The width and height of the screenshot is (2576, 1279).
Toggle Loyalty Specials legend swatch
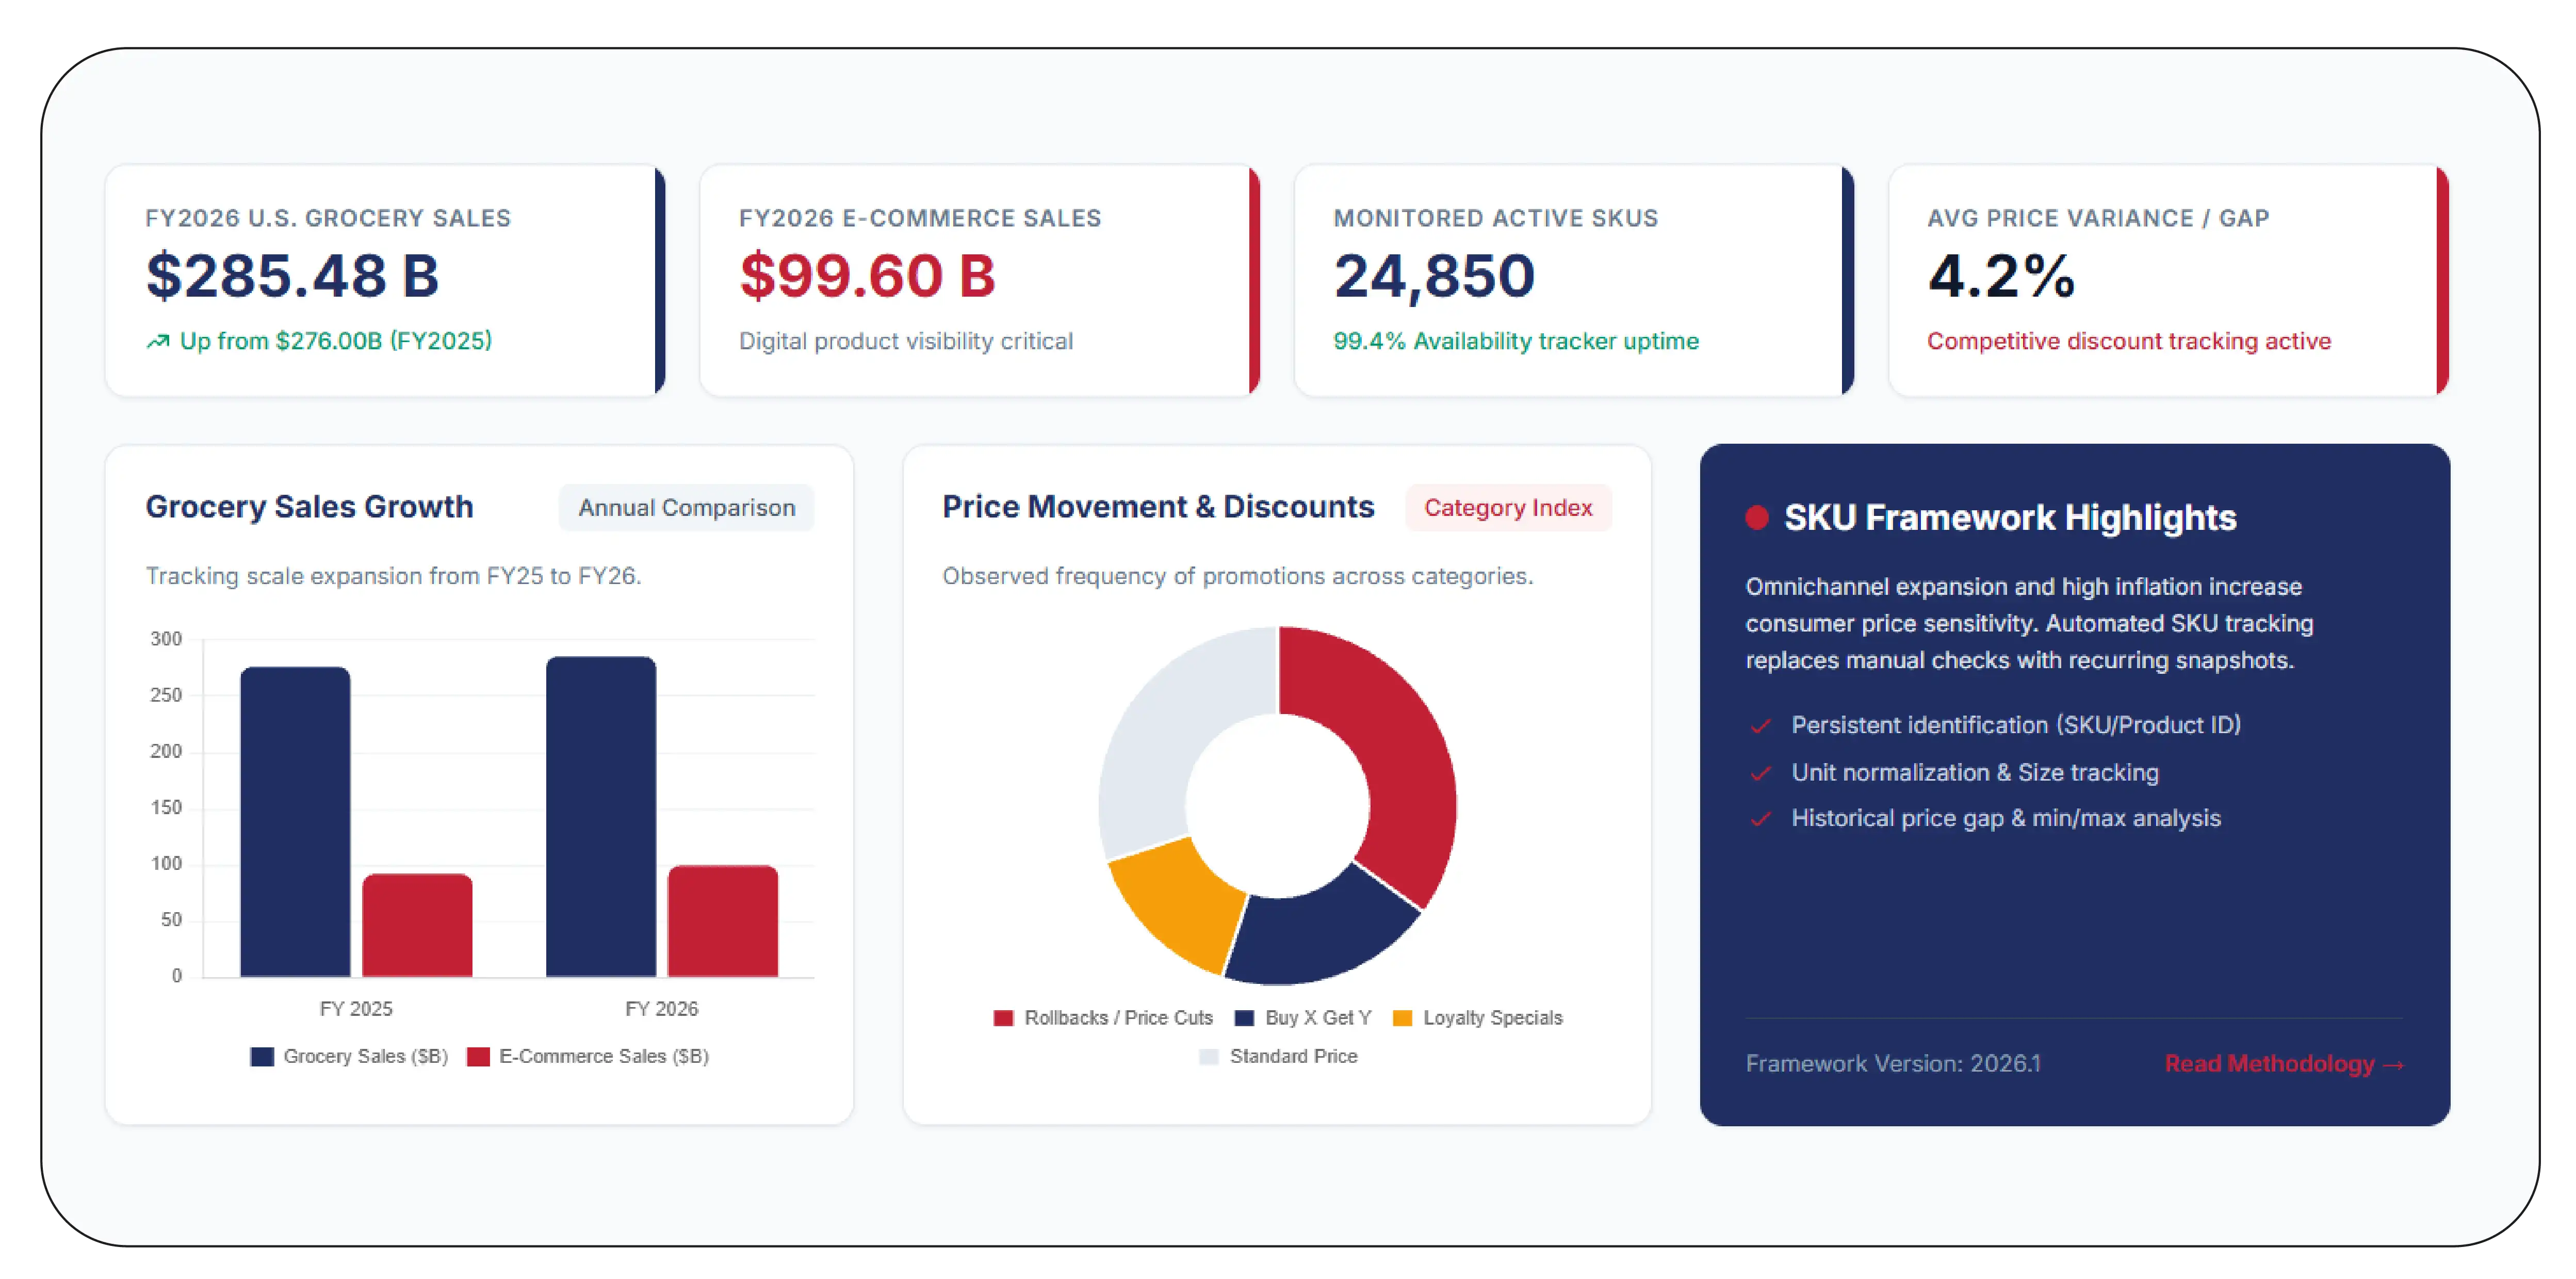pos(1402,1018)
